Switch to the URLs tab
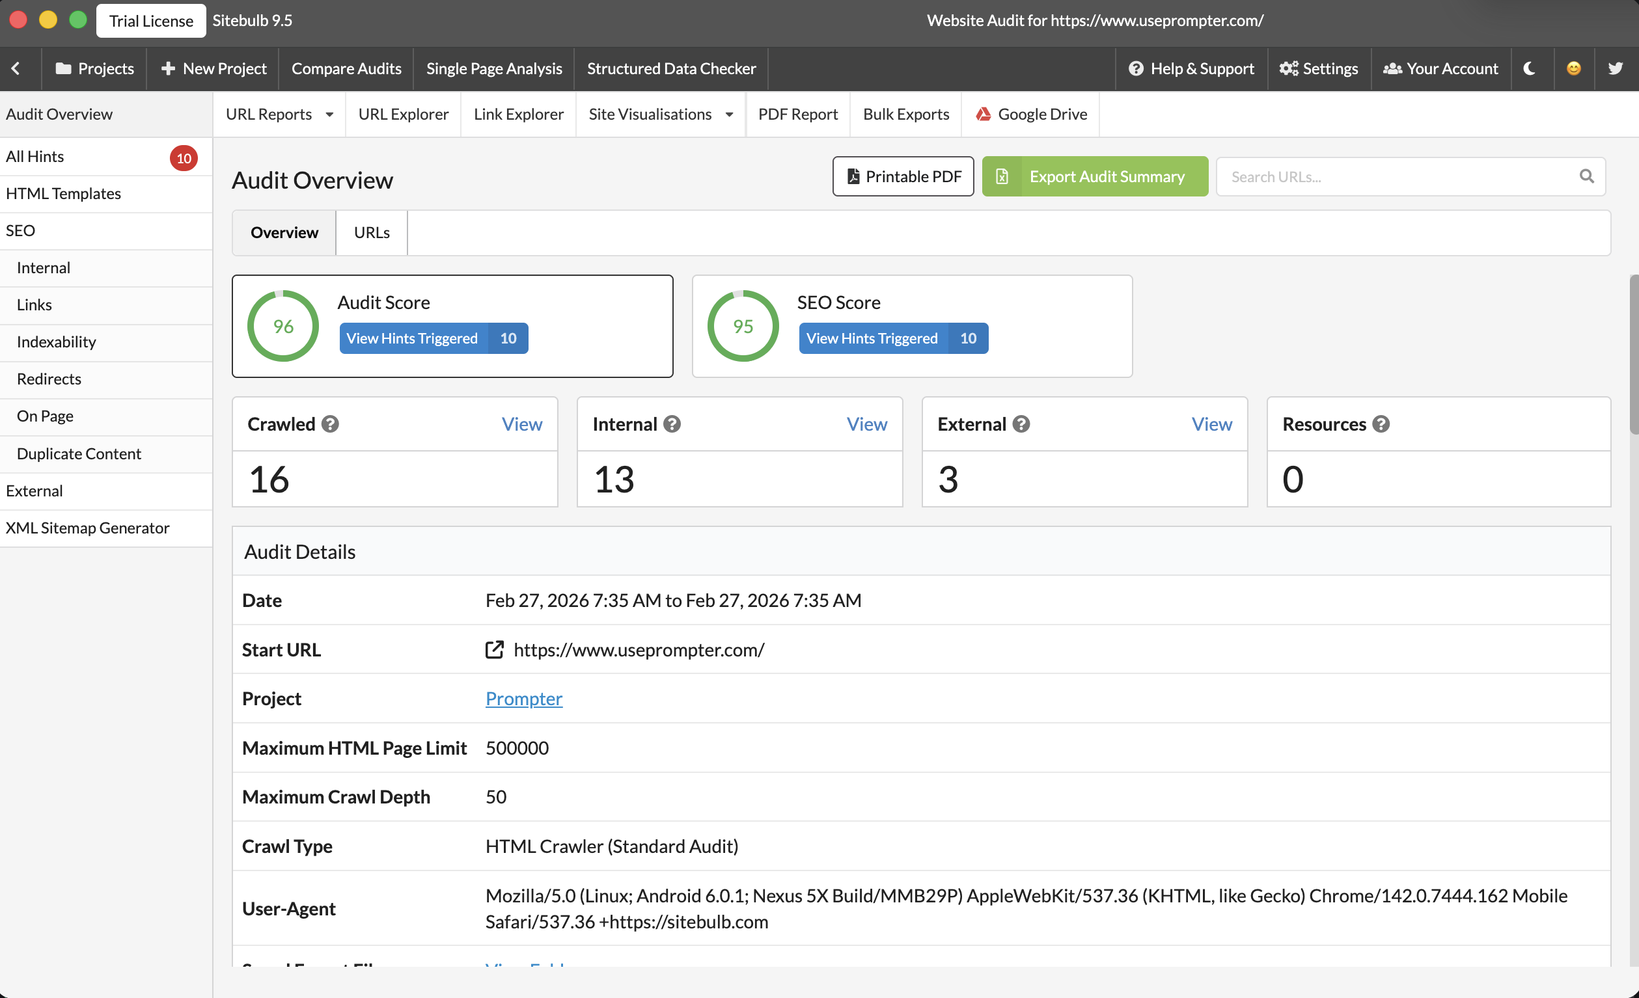The height and width of the screenshot is (998, 1639). click(371, 233)
